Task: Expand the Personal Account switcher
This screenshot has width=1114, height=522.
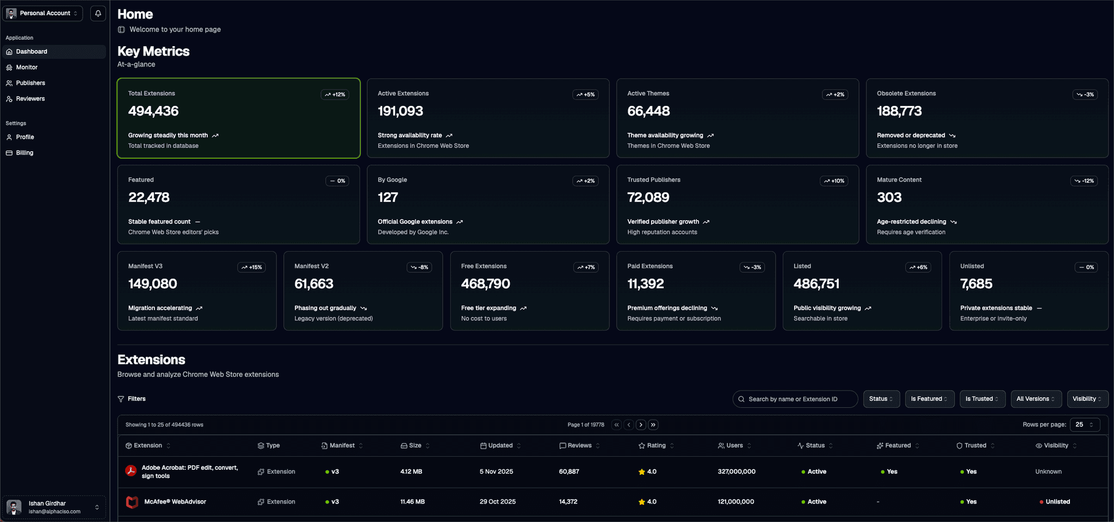Action: 43,13
